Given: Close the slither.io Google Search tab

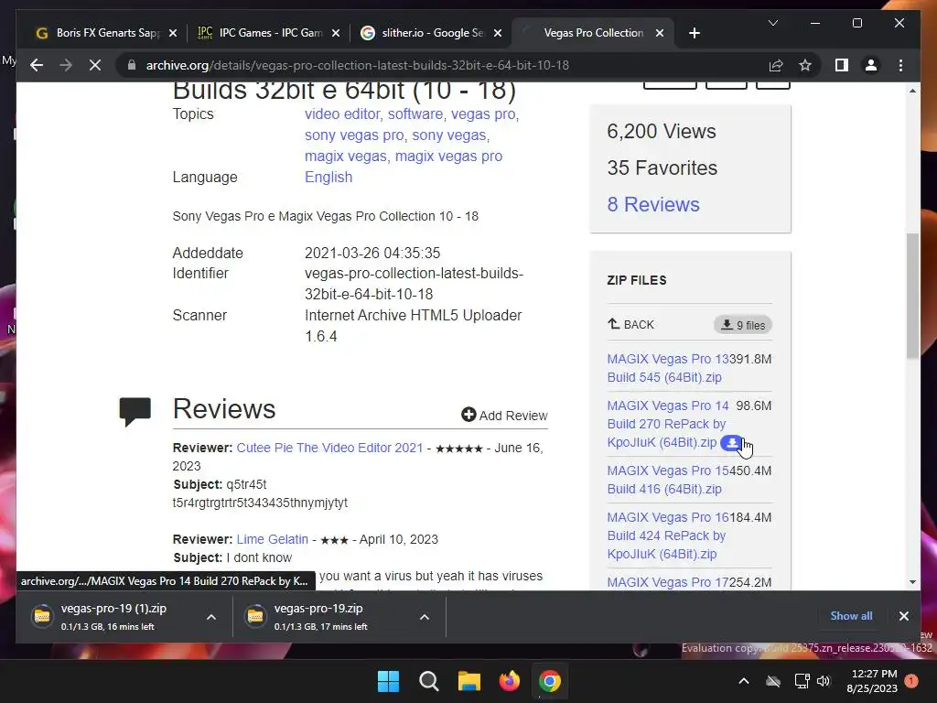Looking at the screenshot, I should [x=498, y=33].
